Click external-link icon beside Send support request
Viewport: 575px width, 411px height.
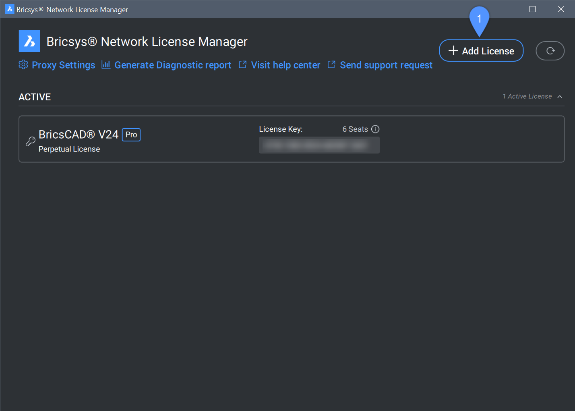tap(331, 65)
